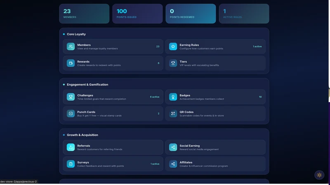This screenshot has height=185, width=330.
Task: Open the Surveys title
Action: 83,162
